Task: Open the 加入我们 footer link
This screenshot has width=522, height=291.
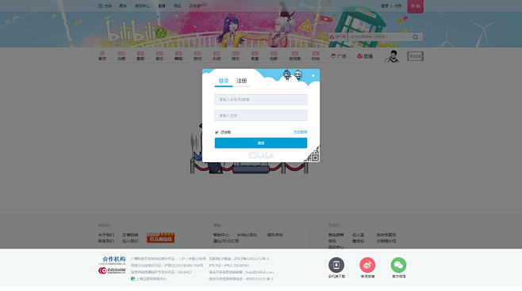Action: point(130,241)
